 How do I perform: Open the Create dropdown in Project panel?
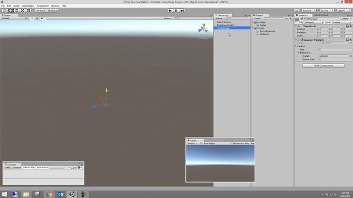coord(258,18)
